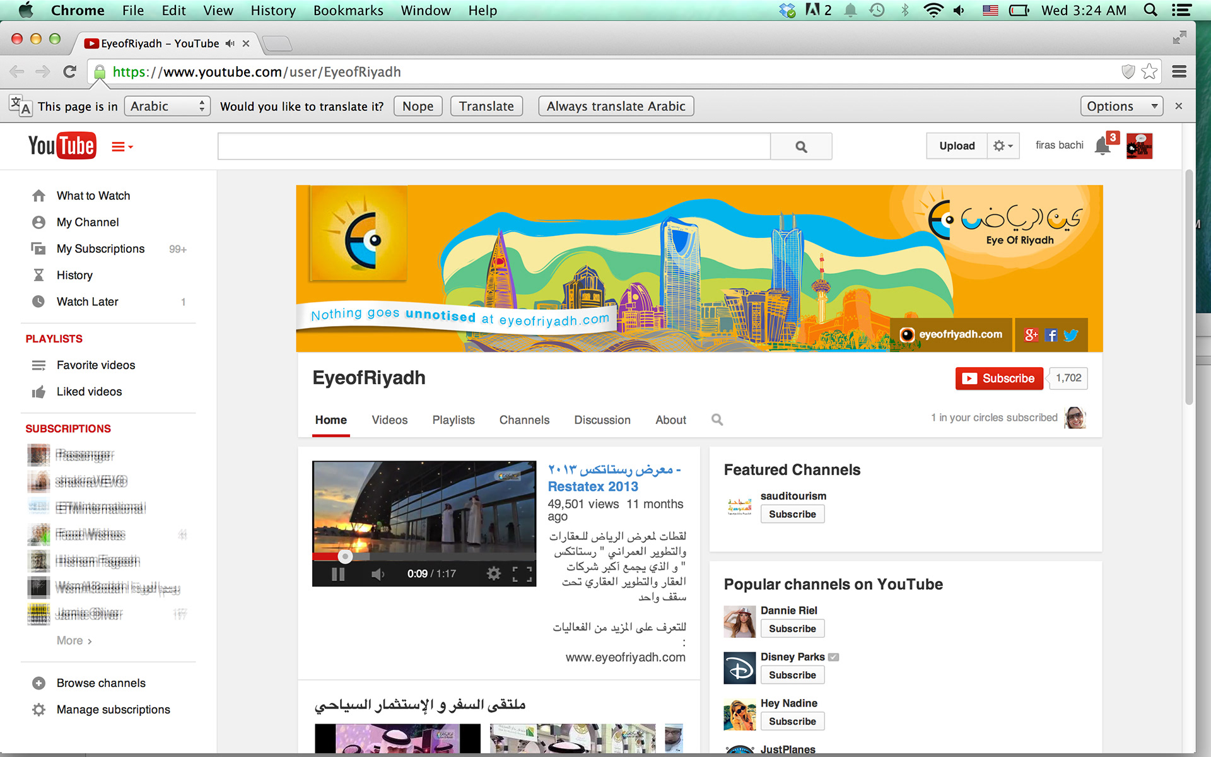Close the translate bar
This screenshot has width=1211, height=757.
[x=1178, y=106]
